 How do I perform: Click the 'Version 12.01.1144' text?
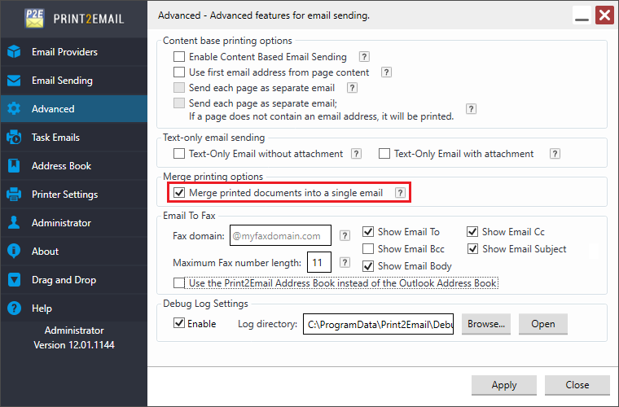[x=74, y=344]
